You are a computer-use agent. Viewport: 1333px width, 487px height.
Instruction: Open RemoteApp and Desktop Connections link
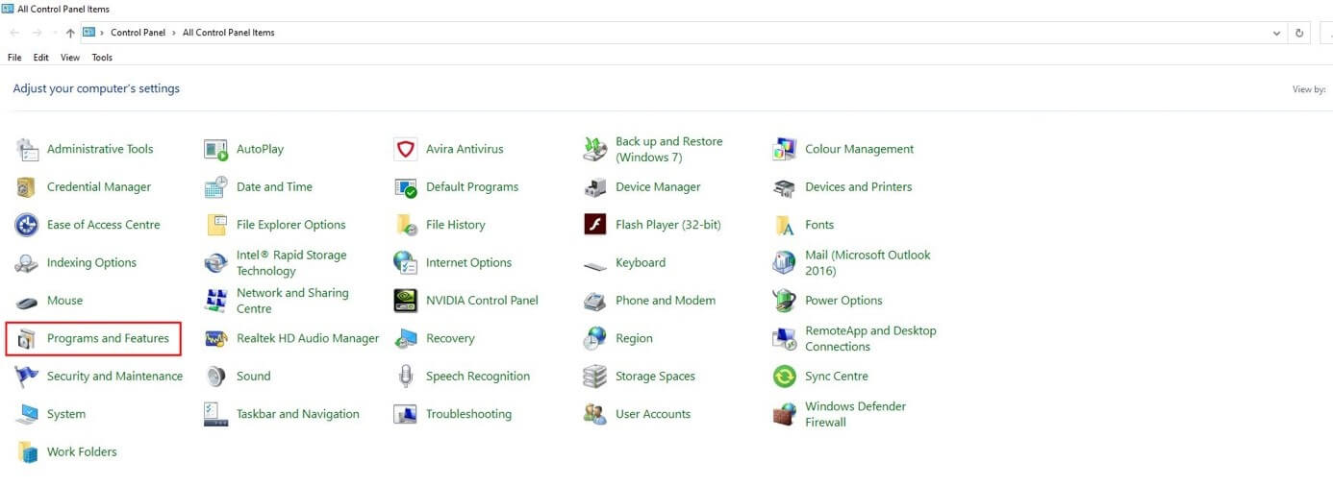coord(870,339)
